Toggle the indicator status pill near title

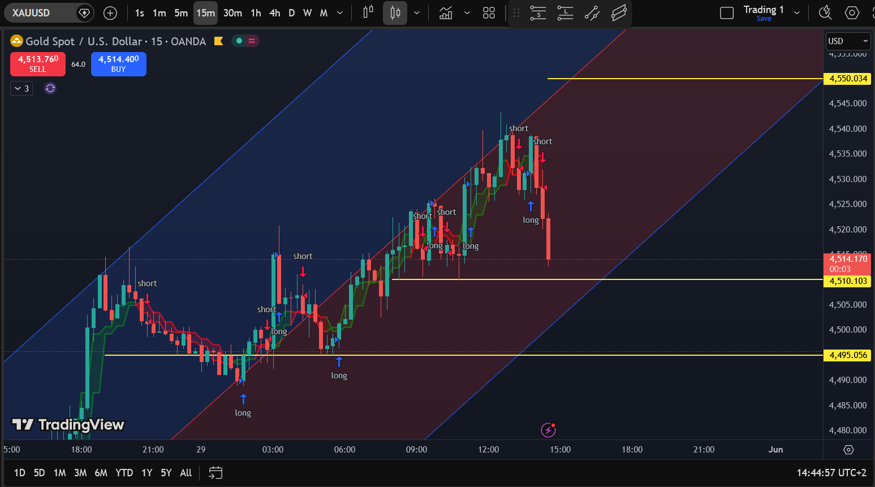[245, 41]
